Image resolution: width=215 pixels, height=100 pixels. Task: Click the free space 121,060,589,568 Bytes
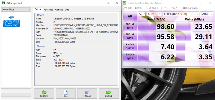click(x=64, y=66)
